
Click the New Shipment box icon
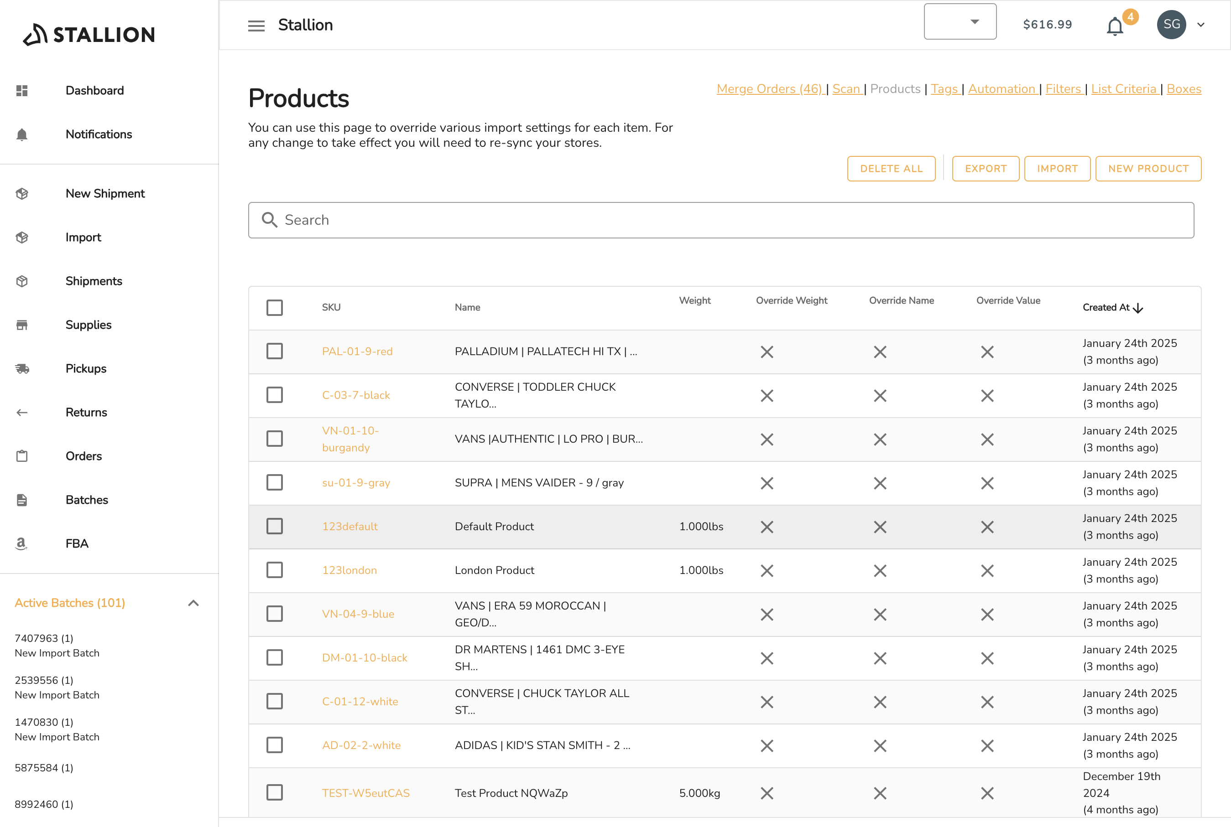[x=21, y=194]
